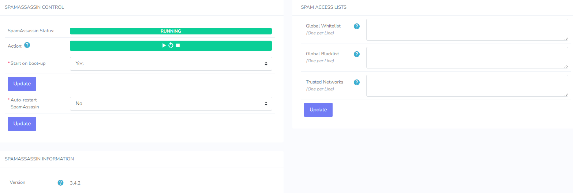Open the Global Whitelist help icon

(x=357, y=26)
